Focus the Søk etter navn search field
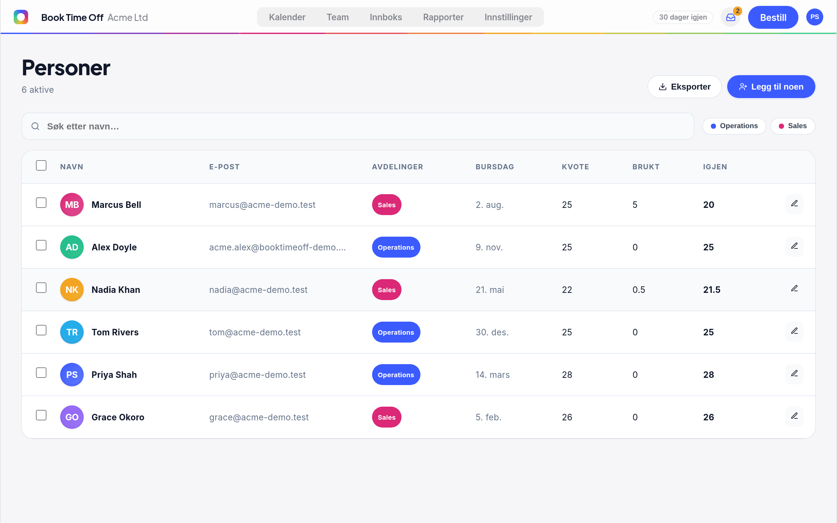 358,126
